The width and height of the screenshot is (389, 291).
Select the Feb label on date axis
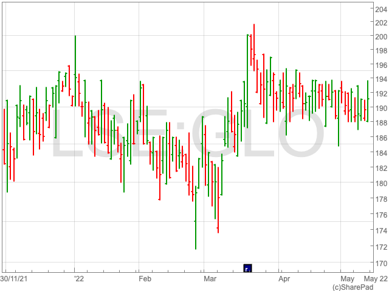point(145,279)
